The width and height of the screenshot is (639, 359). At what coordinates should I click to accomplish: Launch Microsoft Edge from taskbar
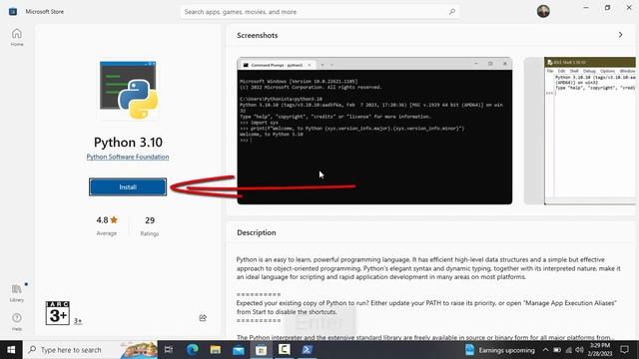click(193, 350)
